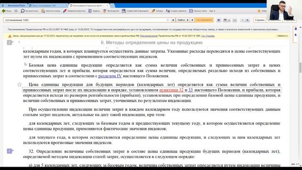Expand the Еще toolbar dropdown
Screen dimensions: 302x170
click(212, 11)
